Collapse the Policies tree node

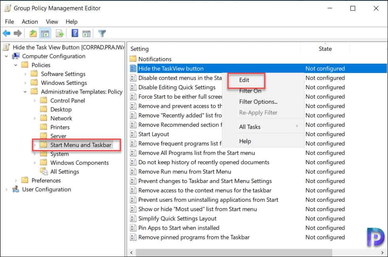(16, 65)
